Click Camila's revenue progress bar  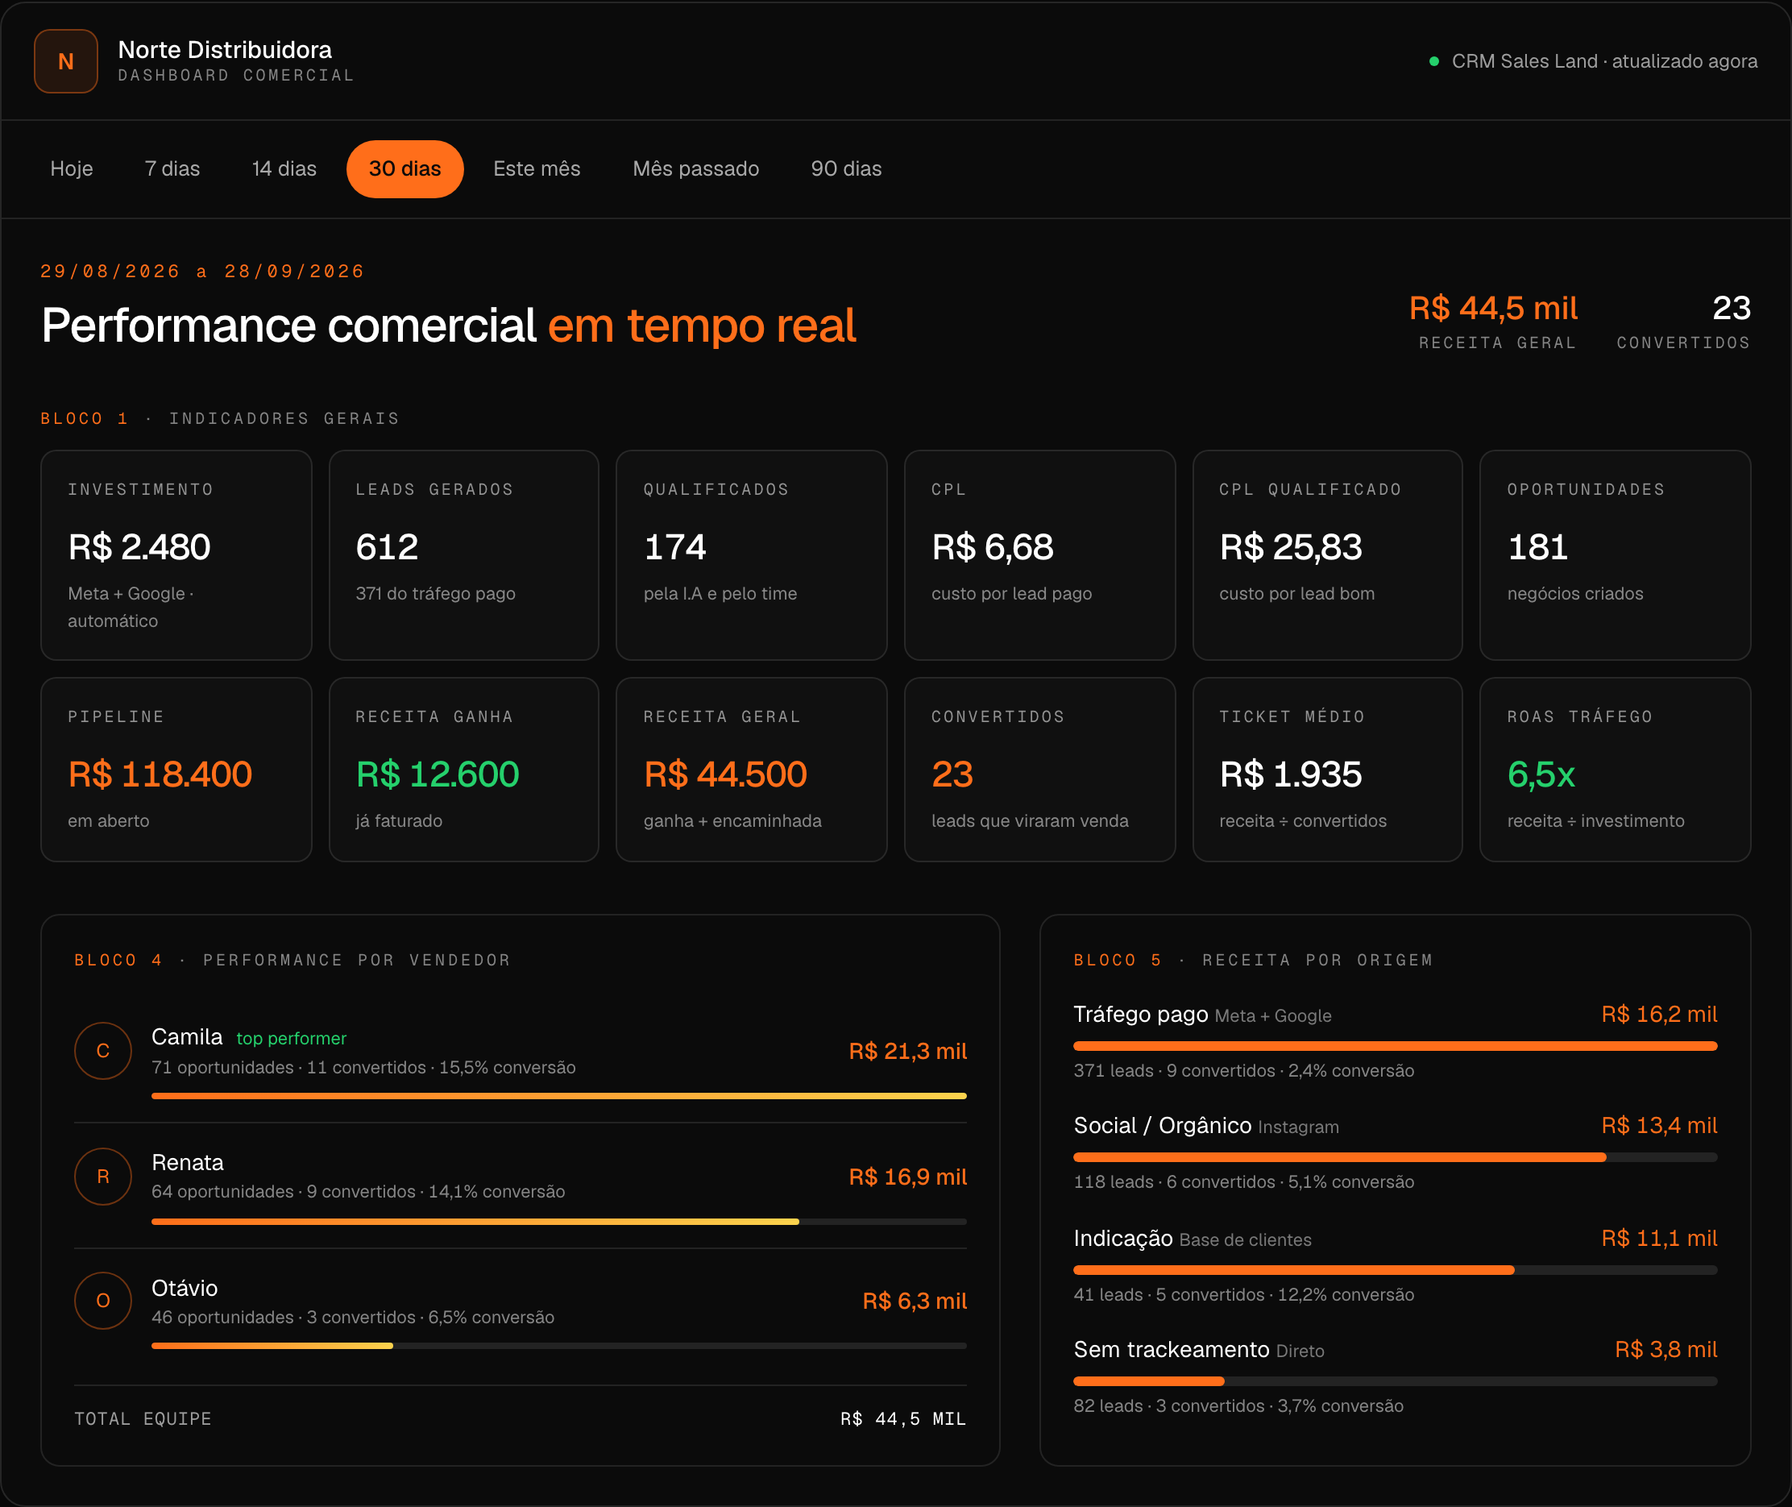click(559, 1096)
